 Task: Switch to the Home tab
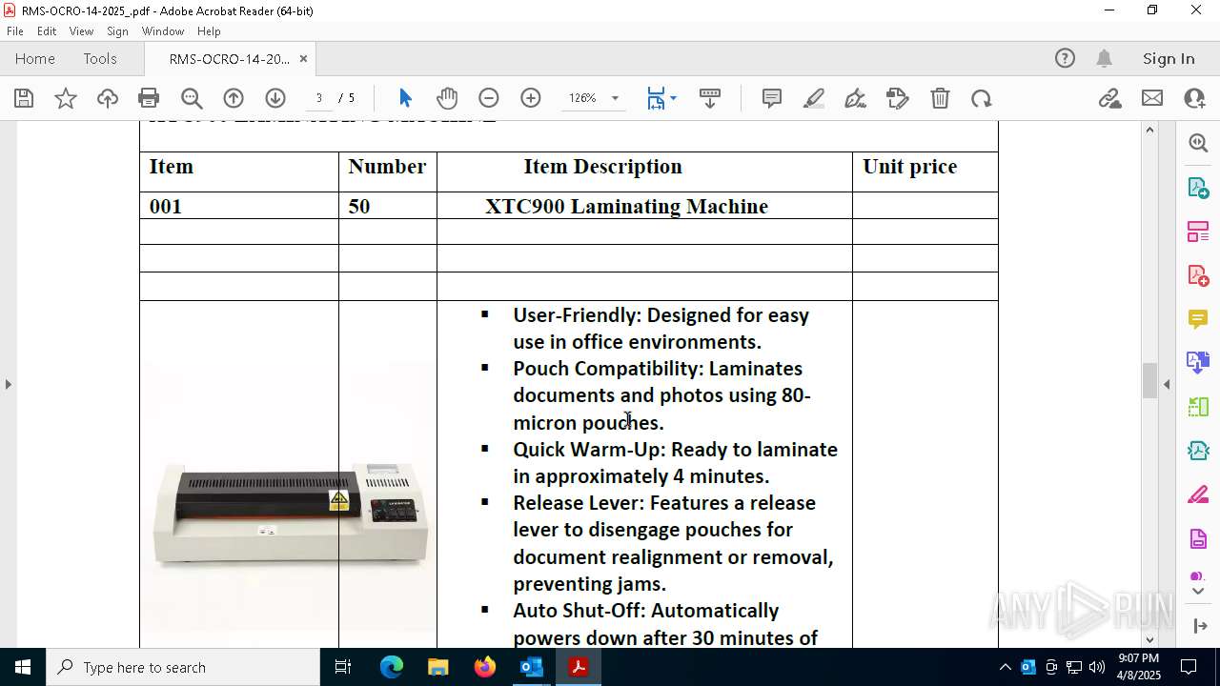click(35, 59)
